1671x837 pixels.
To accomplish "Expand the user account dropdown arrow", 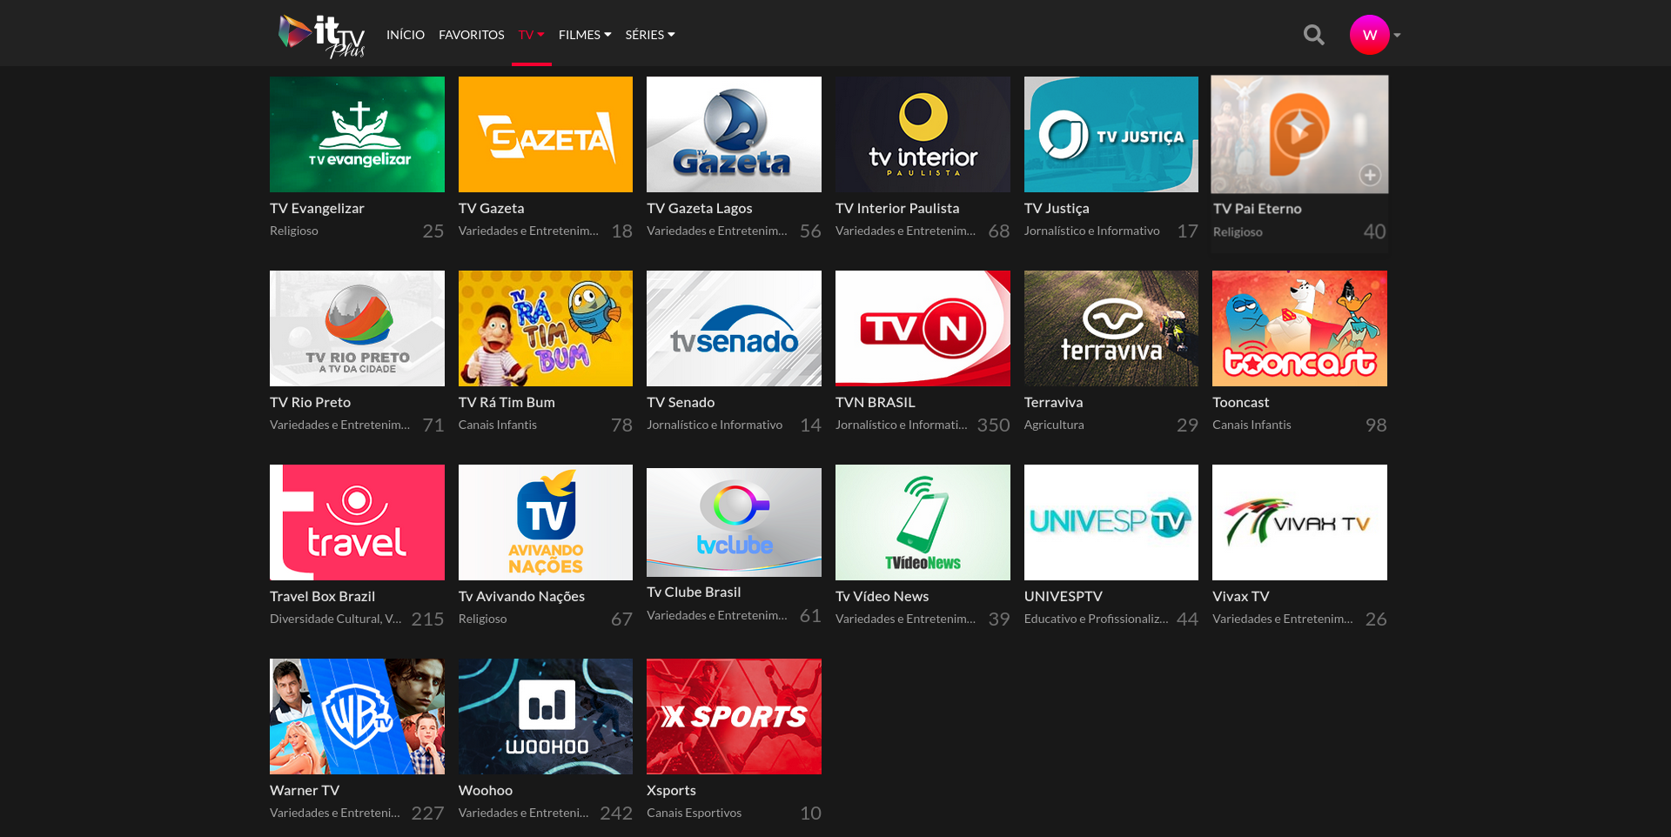I will [x=1397, y=36].
